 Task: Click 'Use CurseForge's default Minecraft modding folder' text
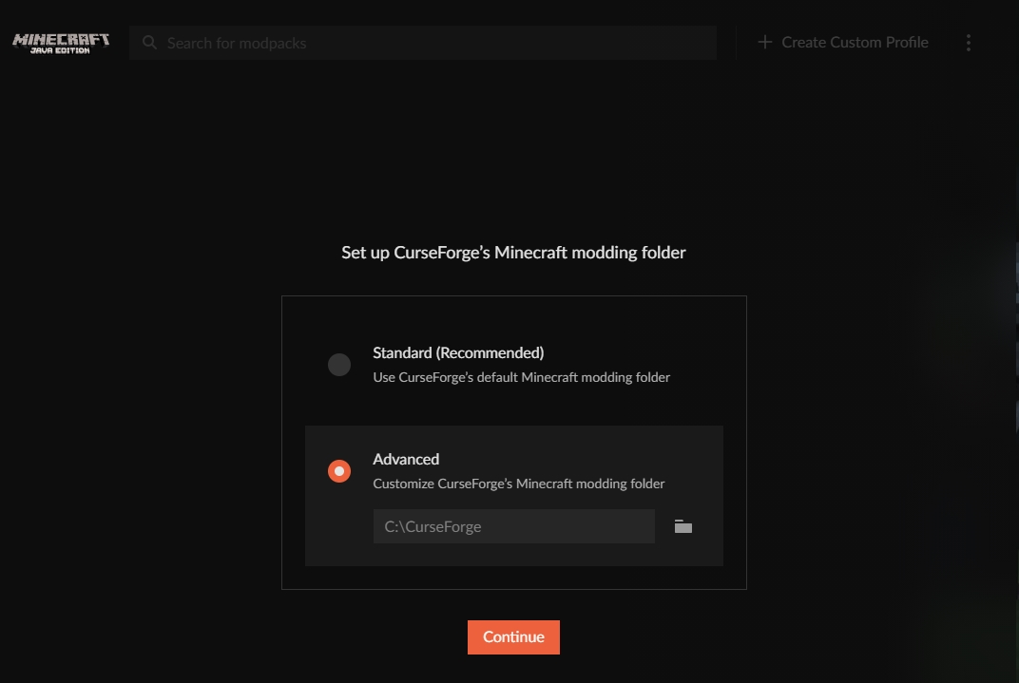(521, 377)
